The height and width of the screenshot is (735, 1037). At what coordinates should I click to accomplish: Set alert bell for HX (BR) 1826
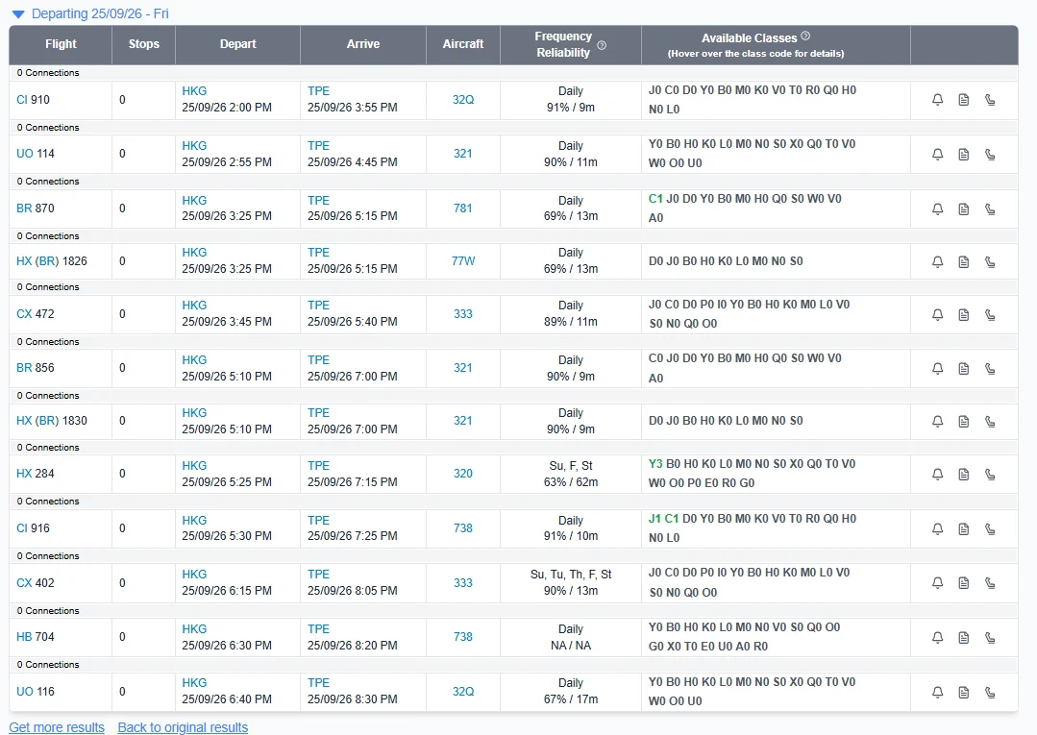[937, 261]
